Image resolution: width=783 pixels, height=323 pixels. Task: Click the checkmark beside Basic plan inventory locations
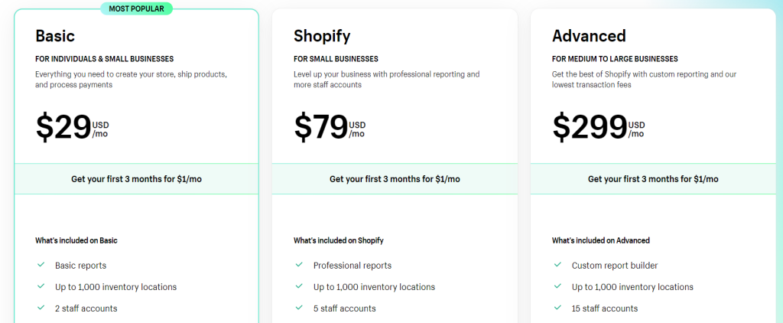41,286
